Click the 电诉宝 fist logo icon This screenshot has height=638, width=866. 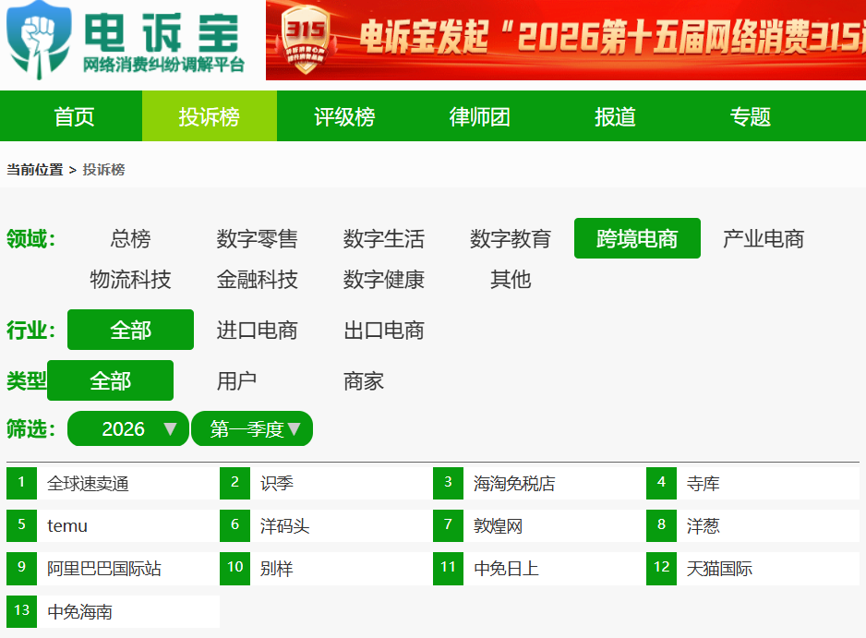tap(39, 42)
